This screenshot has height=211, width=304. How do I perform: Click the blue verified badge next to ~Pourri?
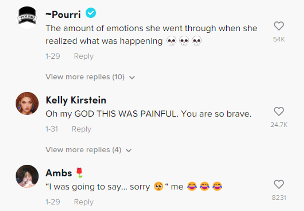pos(91,13)
